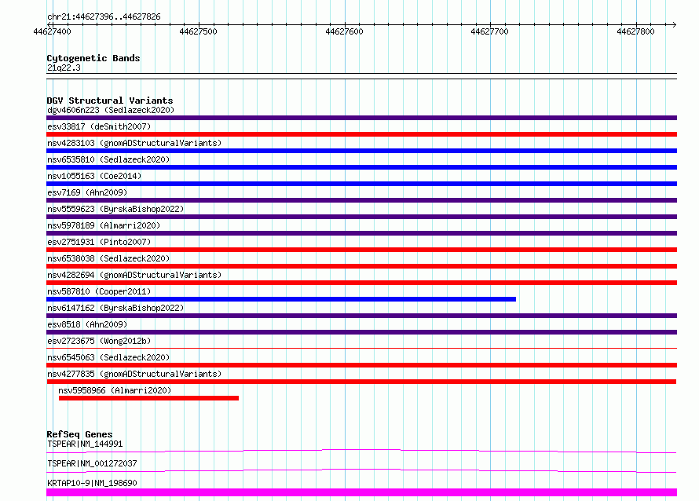Click the magenta intron line under TSPEAR|NM_144991
Image resolution: width=699 pixels, height=501 pixels.
pyautogui.click(x=361, y=451)
